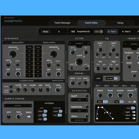Open filter type selector
This screenshot has width=139, height=139.
click(x=79, y=43)
